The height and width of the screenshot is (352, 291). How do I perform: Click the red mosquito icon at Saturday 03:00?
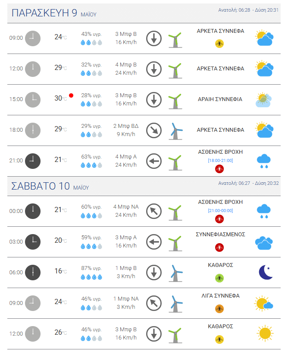click(219, 247)
